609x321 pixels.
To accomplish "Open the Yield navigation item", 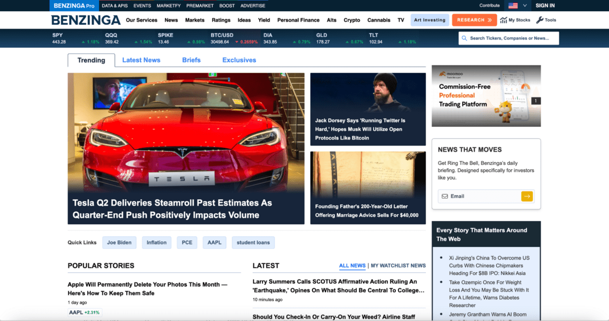I will pyautogui.click(x=264, y=20).
